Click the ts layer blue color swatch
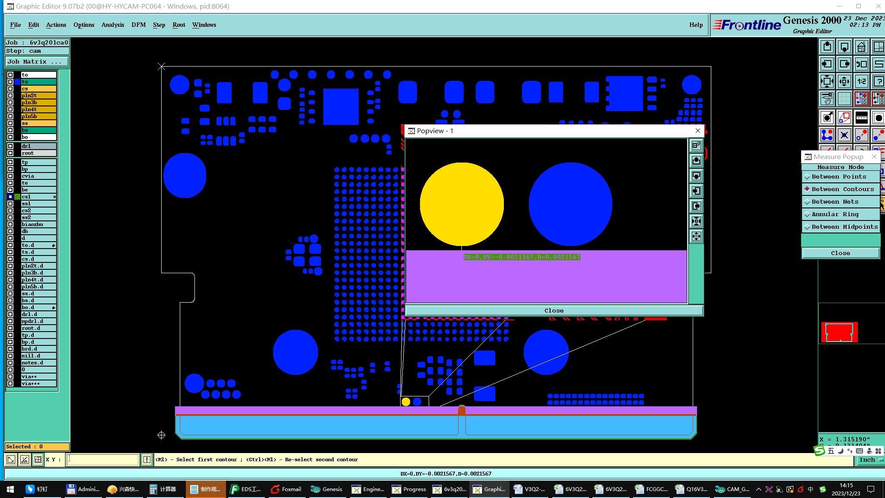 pyautogui.click(x=17, y=82)
